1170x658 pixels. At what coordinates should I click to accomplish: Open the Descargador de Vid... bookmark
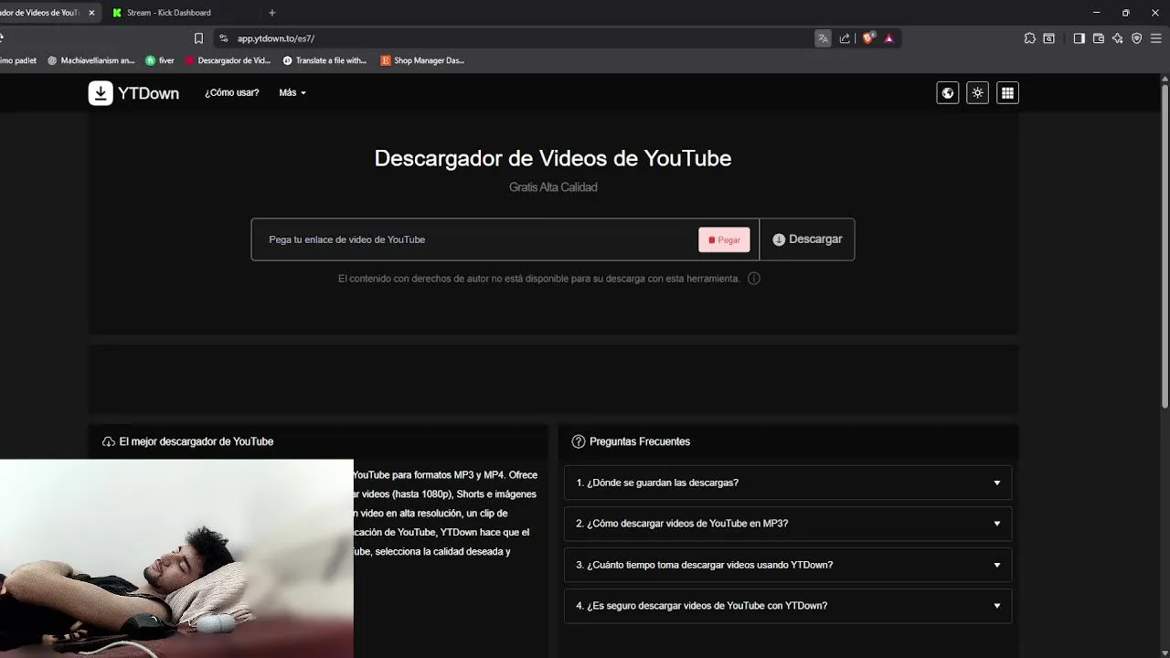click(229, 60)
